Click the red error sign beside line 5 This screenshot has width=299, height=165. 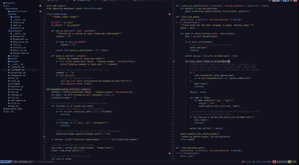[40, 6]
